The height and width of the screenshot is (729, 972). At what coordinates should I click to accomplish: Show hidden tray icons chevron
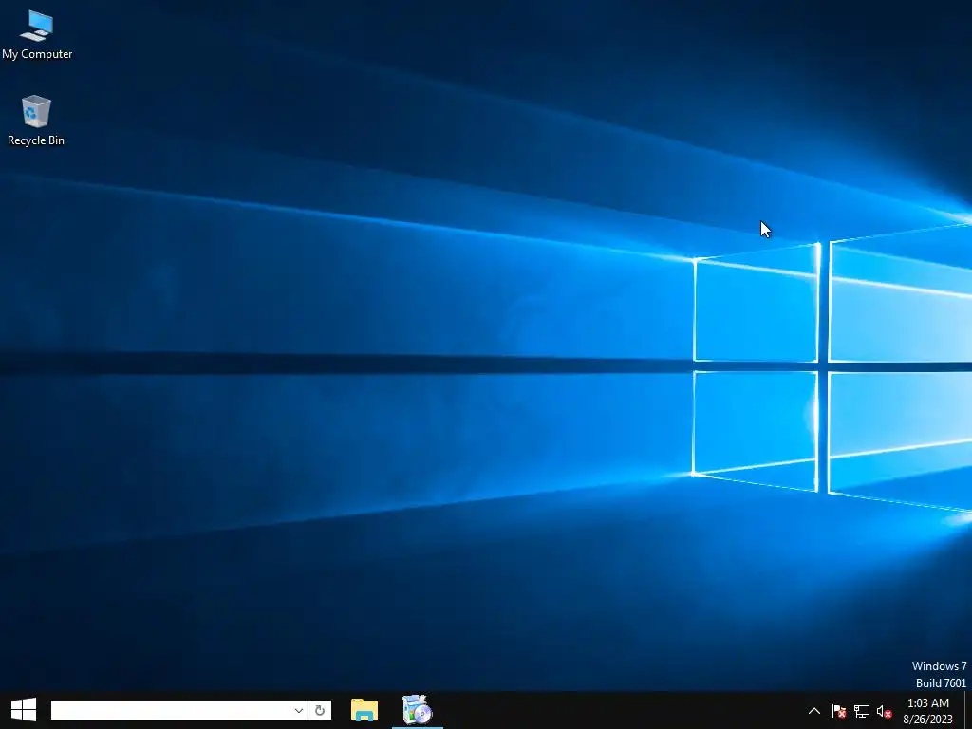point(813,711)
